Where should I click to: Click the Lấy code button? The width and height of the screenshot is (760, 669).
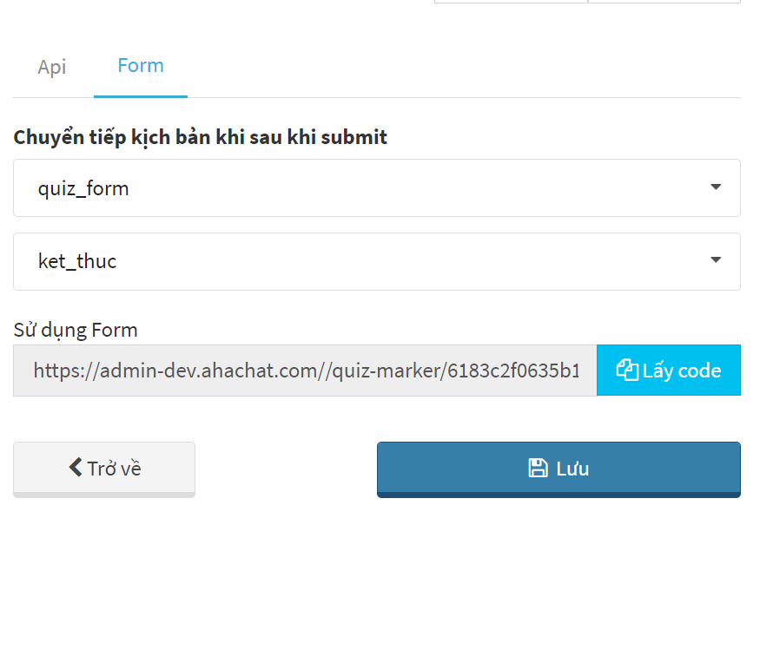pos(669,371)
